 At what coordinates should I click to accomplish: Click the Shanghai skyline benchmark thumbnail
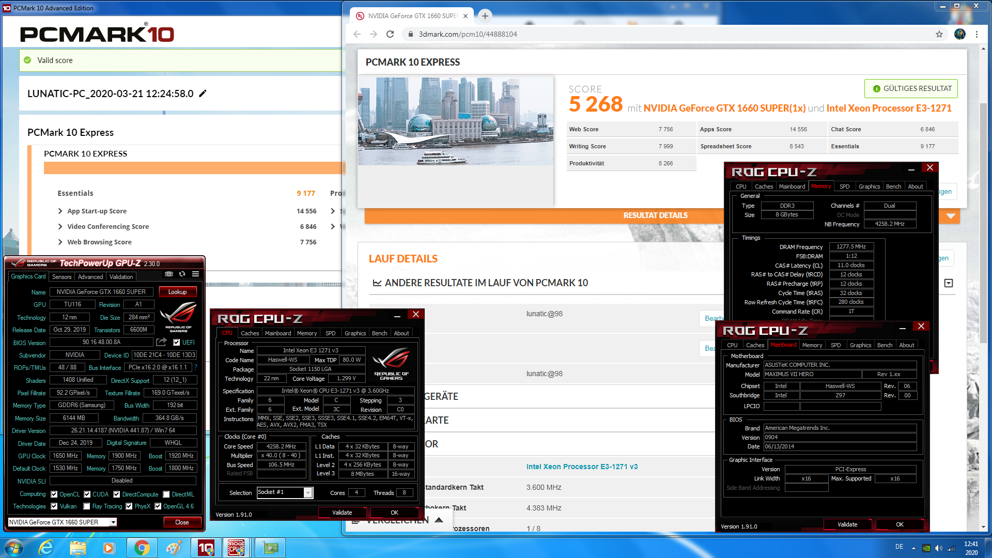(456, 121)
